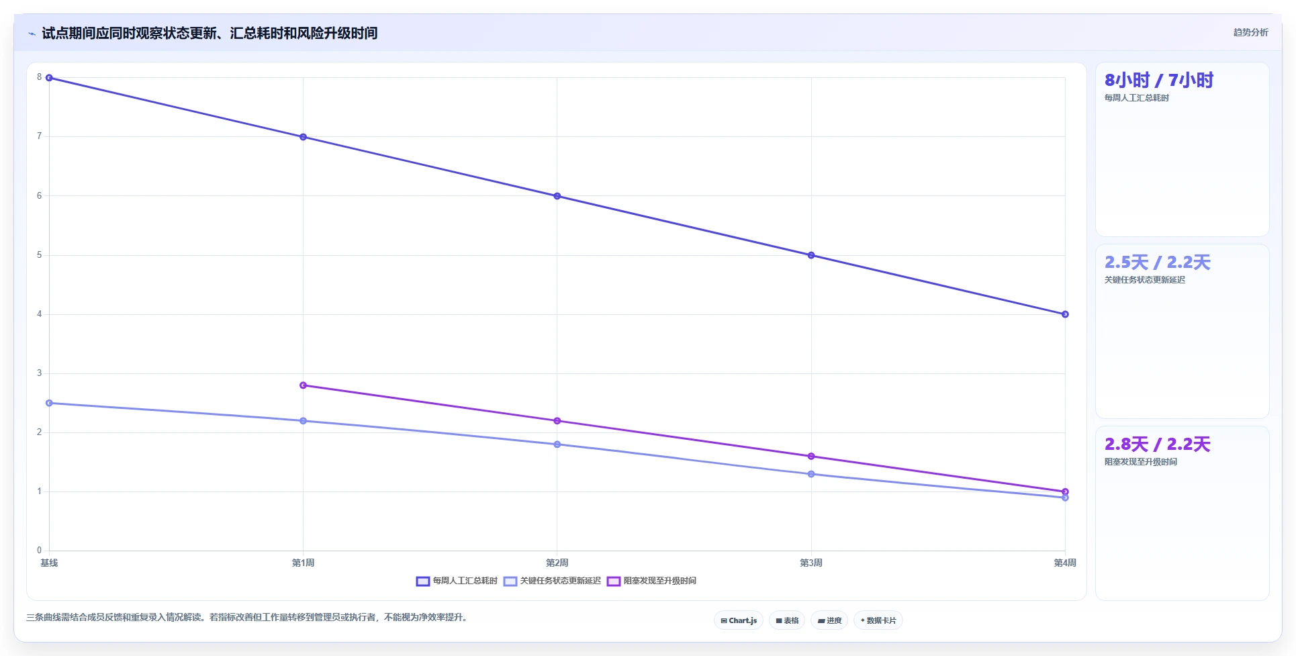The width and height of the screenshot is (1296, 656).
Task: Click the 阻塞发现至升级时间 stat card caption
Action: click(x=1141, y=462)
